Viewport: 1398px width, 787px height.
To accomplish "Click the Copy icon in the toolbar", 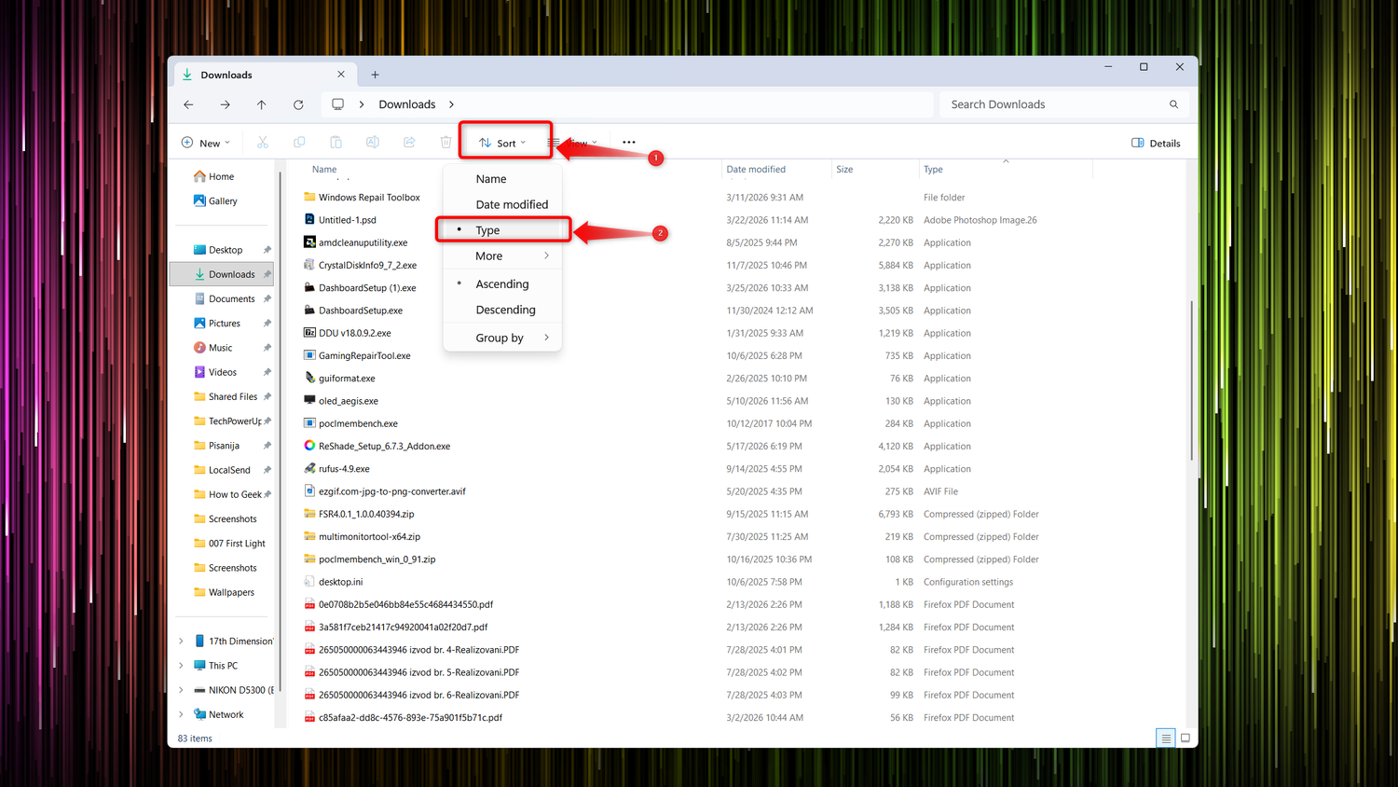I will 299,143.
